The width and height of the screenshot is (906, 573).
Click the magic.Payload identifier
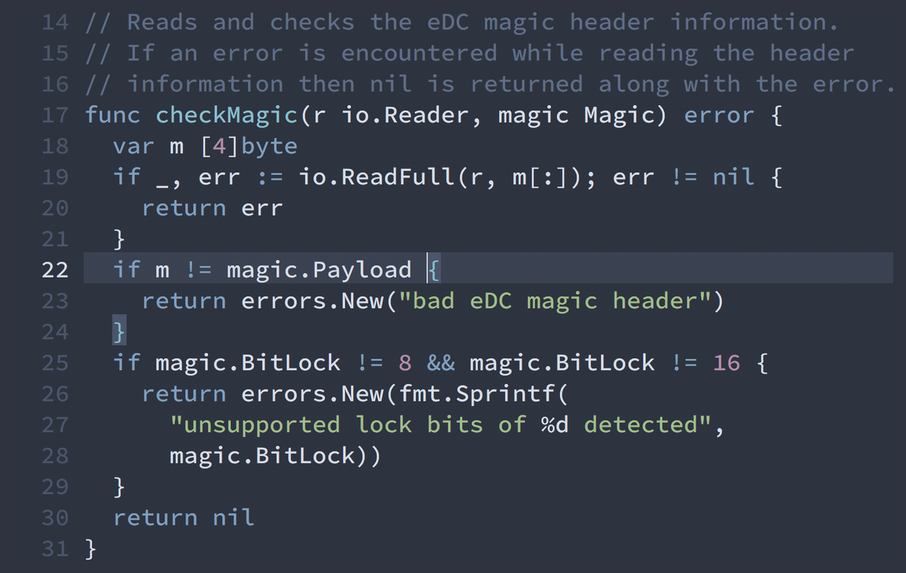[319, 270]
